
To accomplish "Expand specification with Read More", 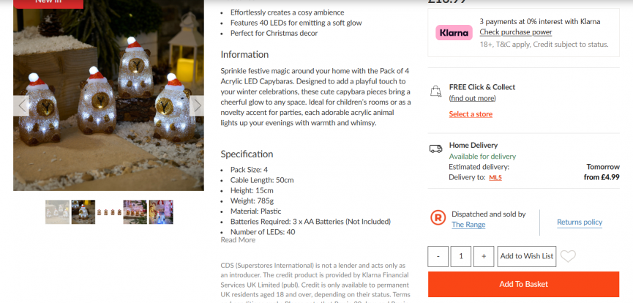I will 238,240.
